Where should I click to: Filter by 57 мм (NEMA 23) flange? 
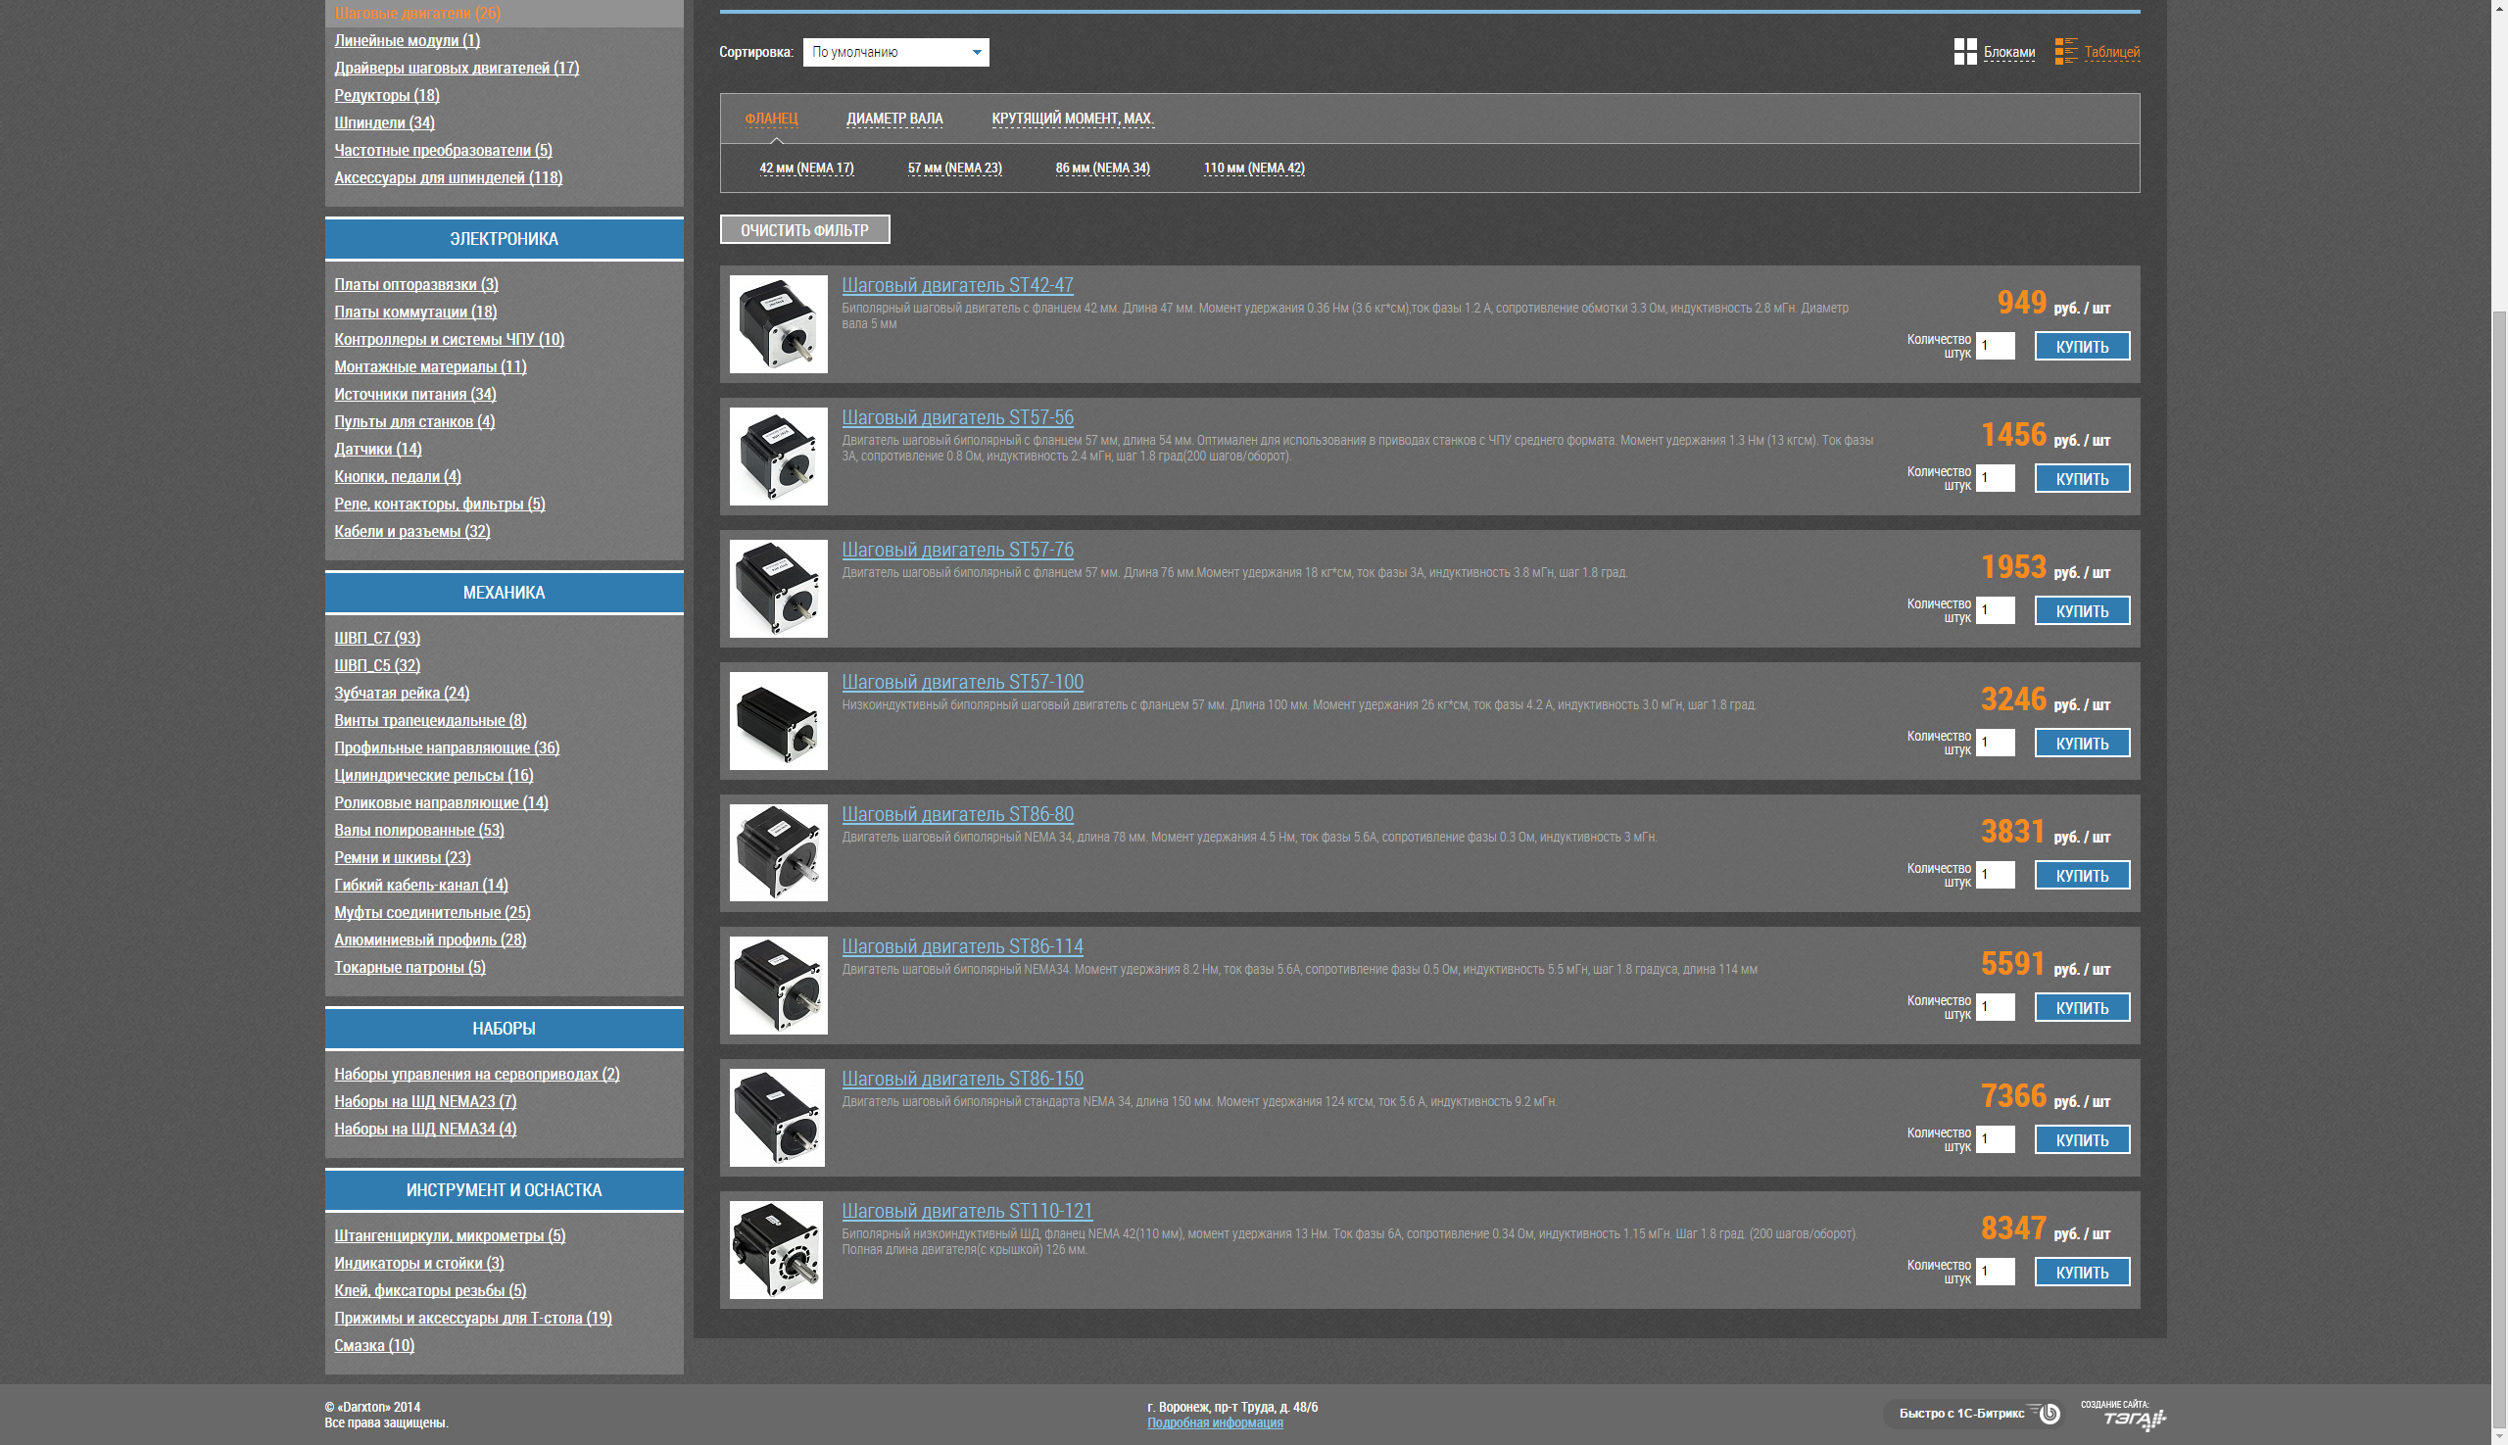coord(954,169)
